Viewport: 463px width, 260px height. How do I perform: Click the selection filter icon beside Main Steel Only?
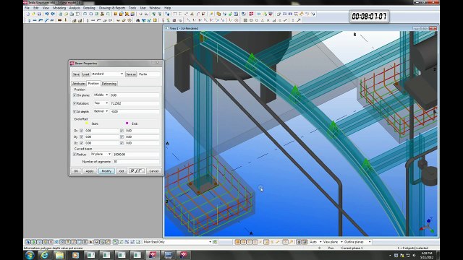coord(215,242)
